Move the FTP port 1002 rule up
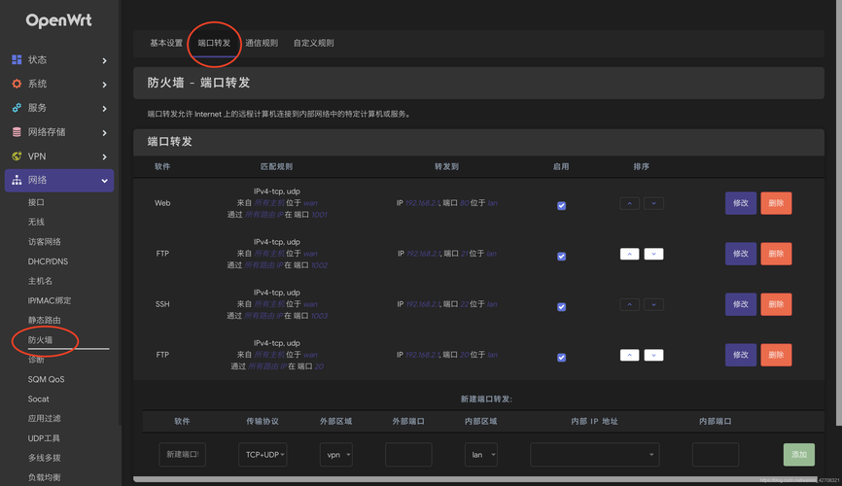The height and width of the screenshot is (486, 842). pyautogui.click(x=629, y=254)
